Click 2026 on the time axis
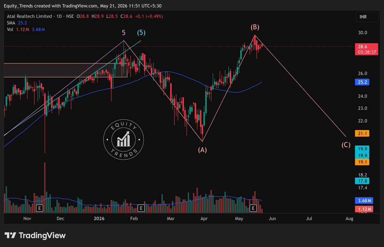 coord(99,219)
